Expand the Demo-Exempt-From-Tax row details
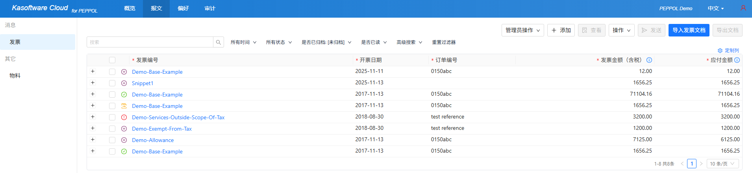This screenshot has height=173, width=752. [x=93, y=128]
